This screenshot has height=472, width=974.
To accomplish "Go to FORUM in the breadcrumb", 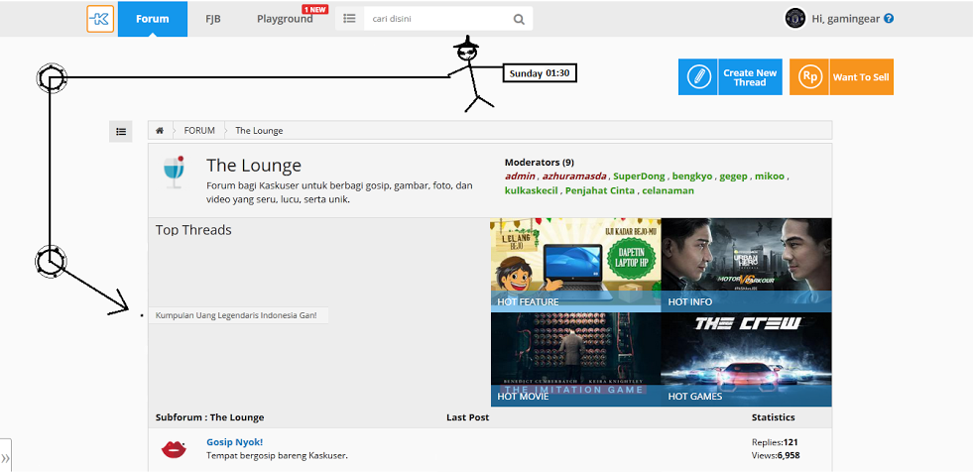I will pos(199,131).
